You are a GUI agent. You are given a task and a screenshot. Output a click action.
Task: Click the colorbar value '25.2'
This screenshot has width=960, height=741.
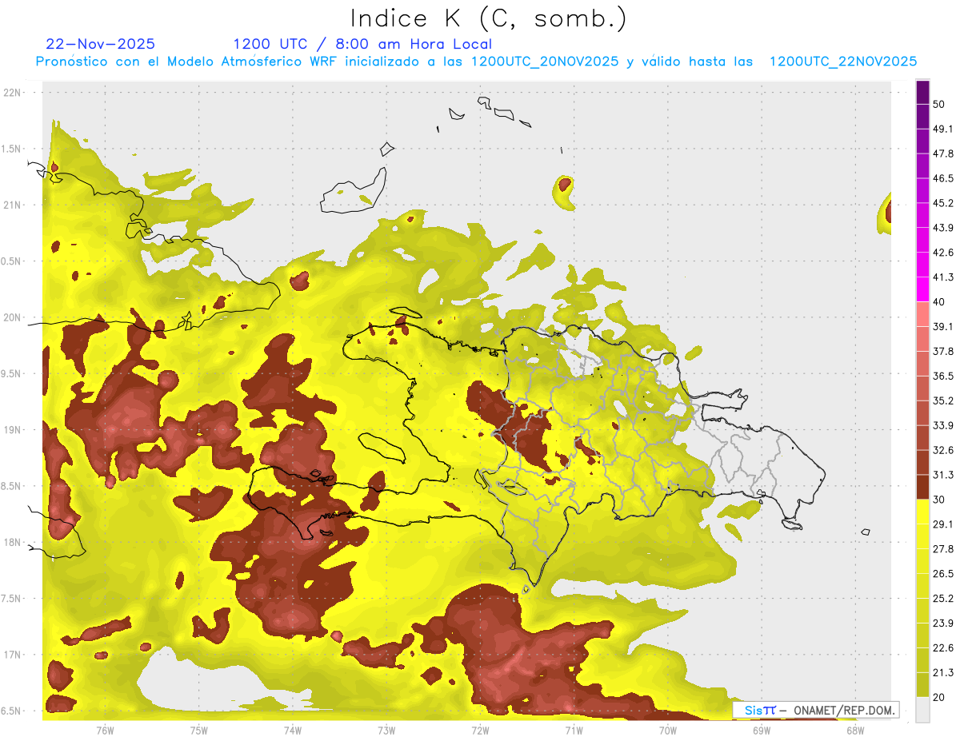click(943, 599)
